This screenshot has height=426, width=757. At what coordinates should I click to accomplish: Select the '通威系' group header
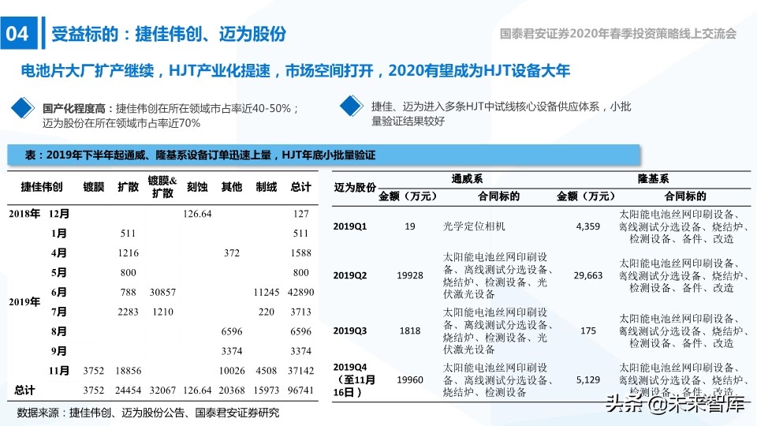coord(467,179)
